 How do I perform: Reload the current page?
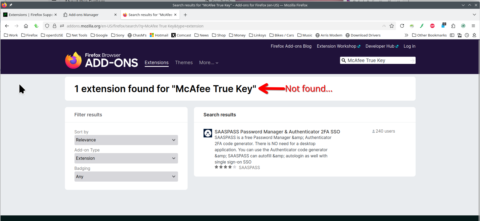click(402, 26)
